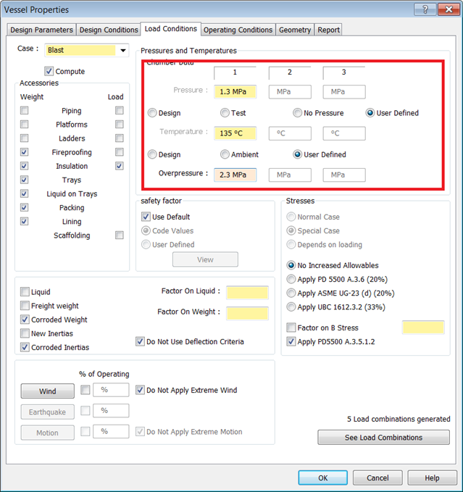463x492 pixels.
Task: Enable Piping weight checkbox
Action: coord(24,110)
